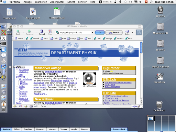Image resolution: width=176 pixels, height=132 pixels.
Task: Open the Ablage menu
Action: coord(27,2)
